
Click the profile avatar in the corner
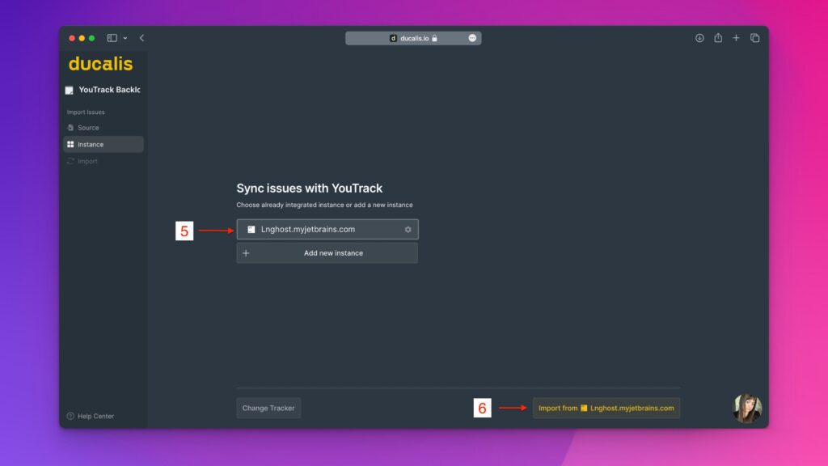(x=747, y=409)
